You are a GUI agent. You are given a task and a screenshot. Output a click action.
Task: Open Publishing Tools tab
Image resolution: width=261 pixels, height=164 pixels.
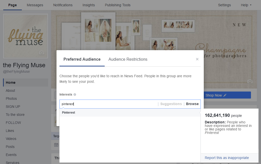coord(117,5)
